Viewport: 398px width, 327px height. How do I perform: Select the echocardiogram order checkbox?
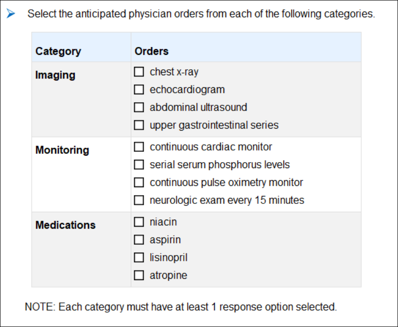(139, 90)
